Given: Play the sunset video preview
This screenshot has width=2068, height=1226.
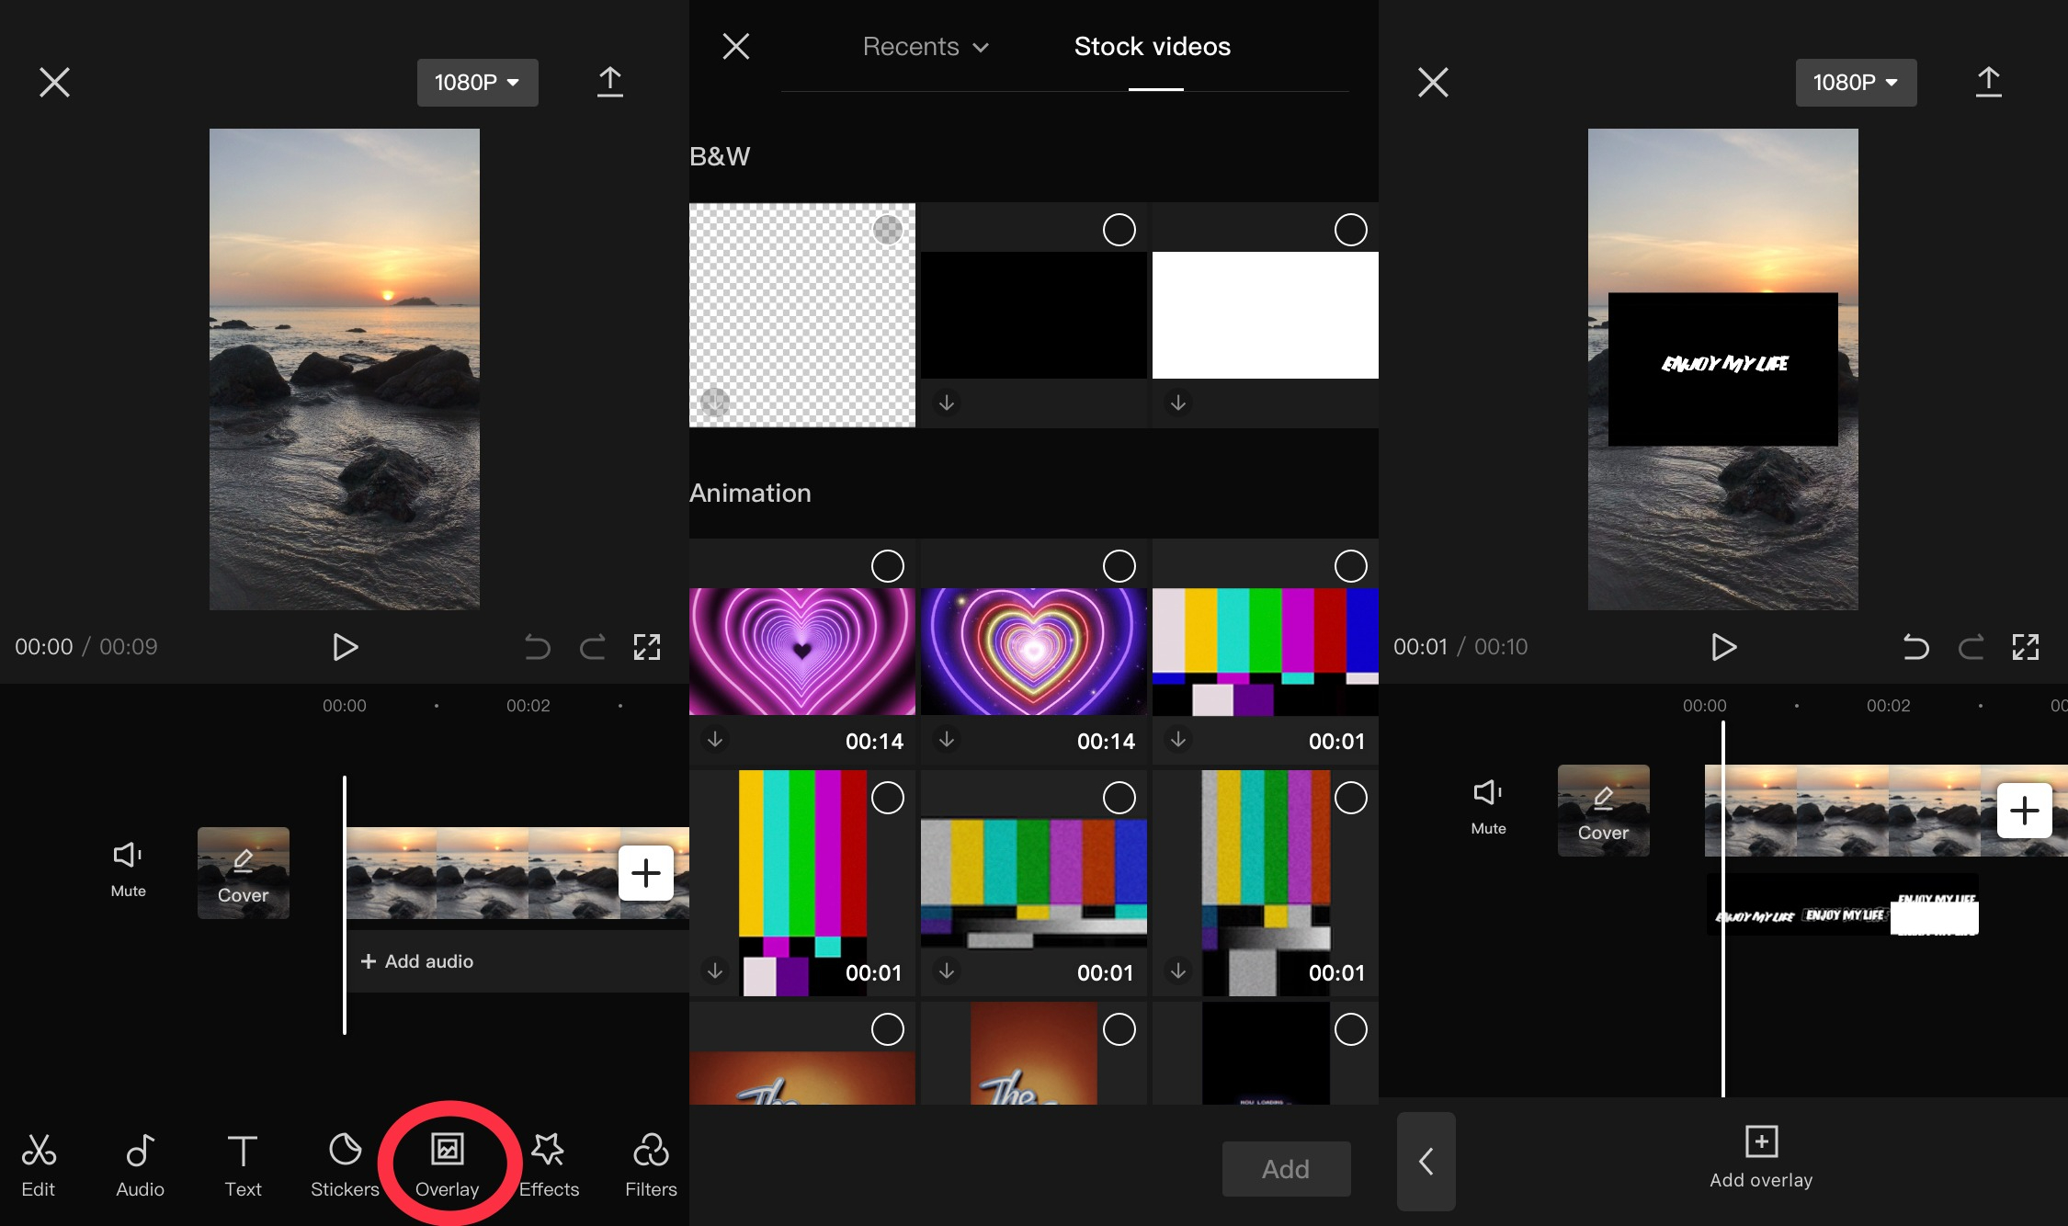Looking at the screenshot, I should pyautogui.click(x=346, y=647).
